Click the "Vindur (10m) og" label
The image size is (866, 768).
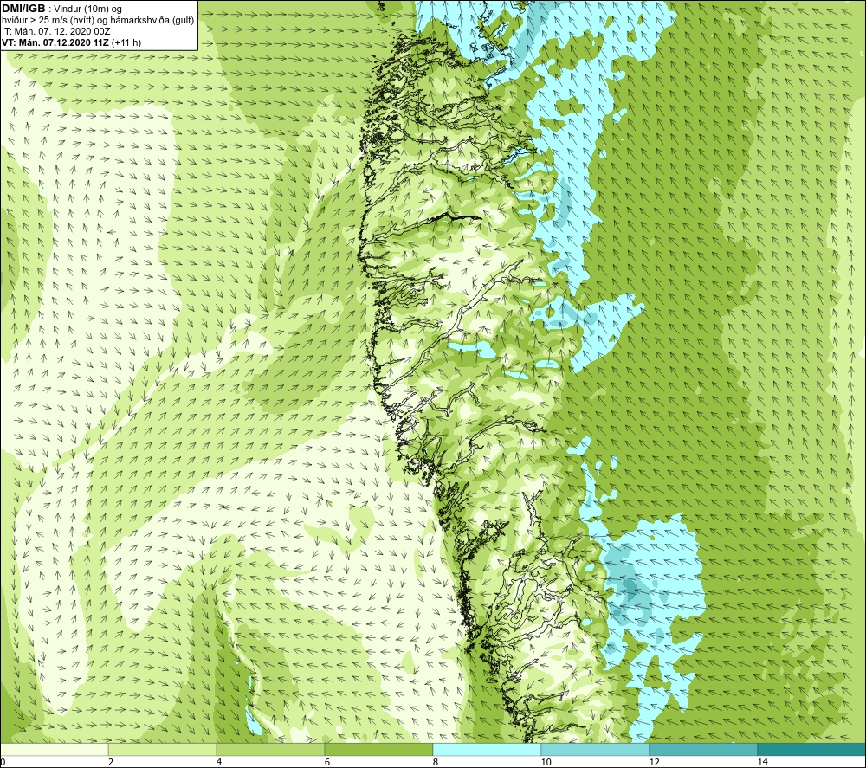pos(89,10)
